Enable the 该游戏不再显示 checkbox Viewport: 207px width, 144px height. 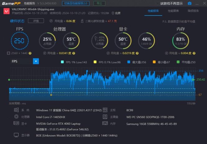pyautogui.click(x=158, y=3)
